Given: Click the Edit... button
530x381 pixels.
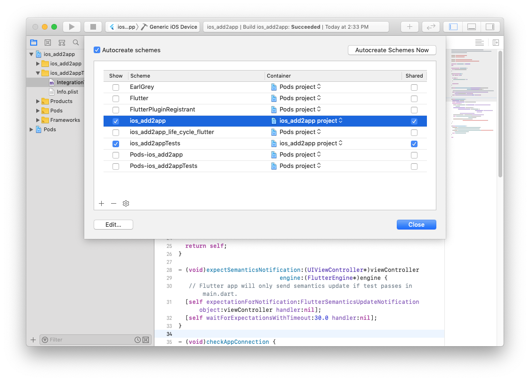Looking at the screenshot, I should pos(113,225).
